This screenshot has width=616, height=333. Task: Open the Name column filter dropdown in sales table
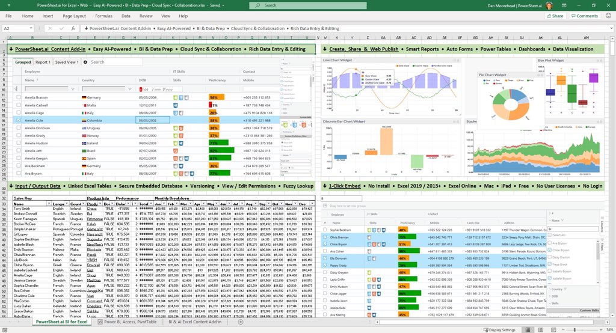click(49, 204)
